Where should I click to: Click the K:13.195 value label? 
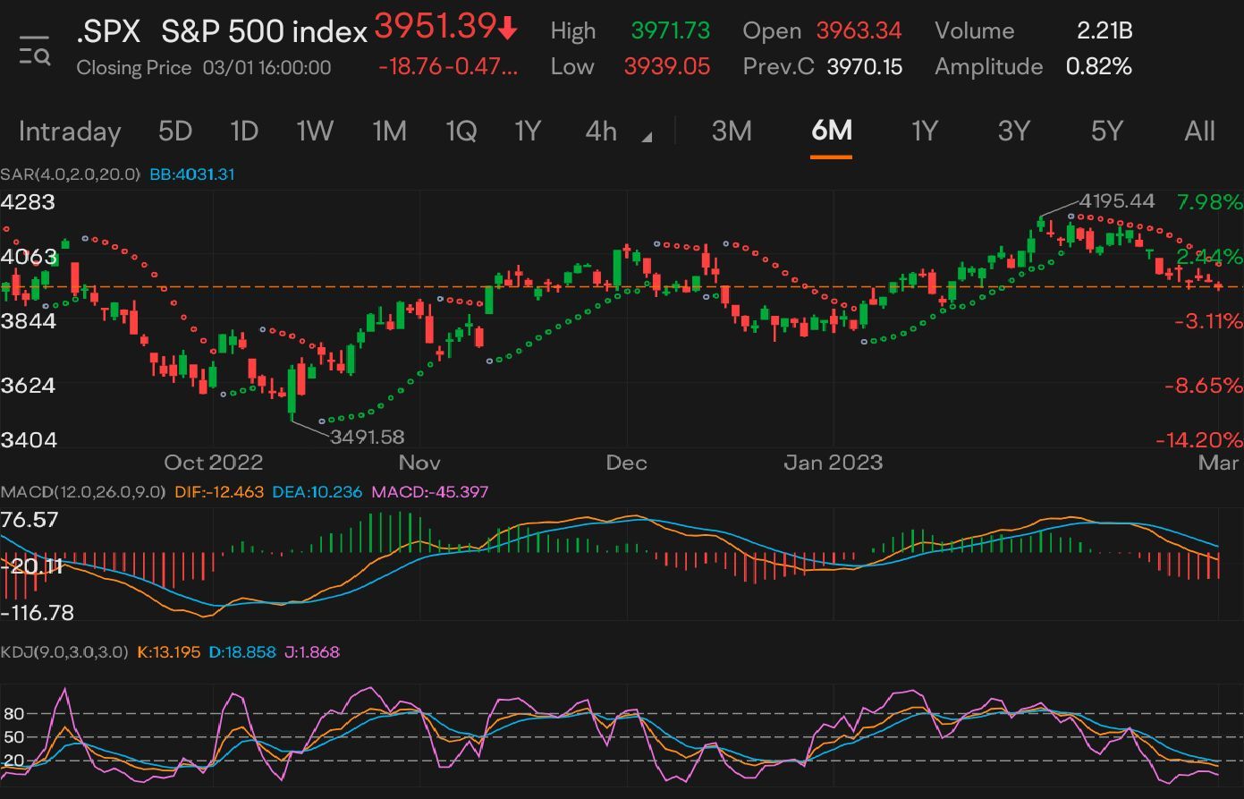click(168, 652)
